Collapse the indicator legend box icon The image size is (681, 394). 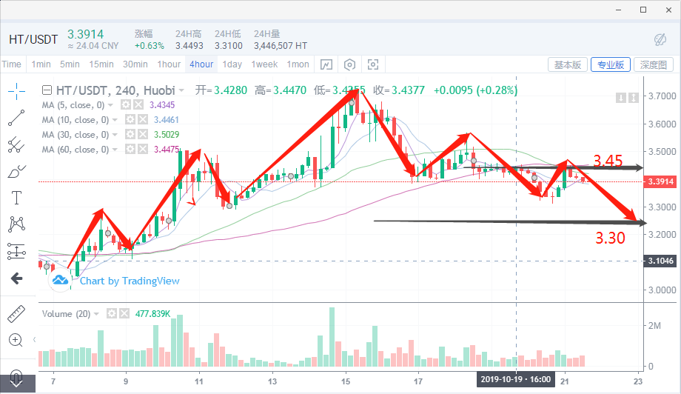47,90
